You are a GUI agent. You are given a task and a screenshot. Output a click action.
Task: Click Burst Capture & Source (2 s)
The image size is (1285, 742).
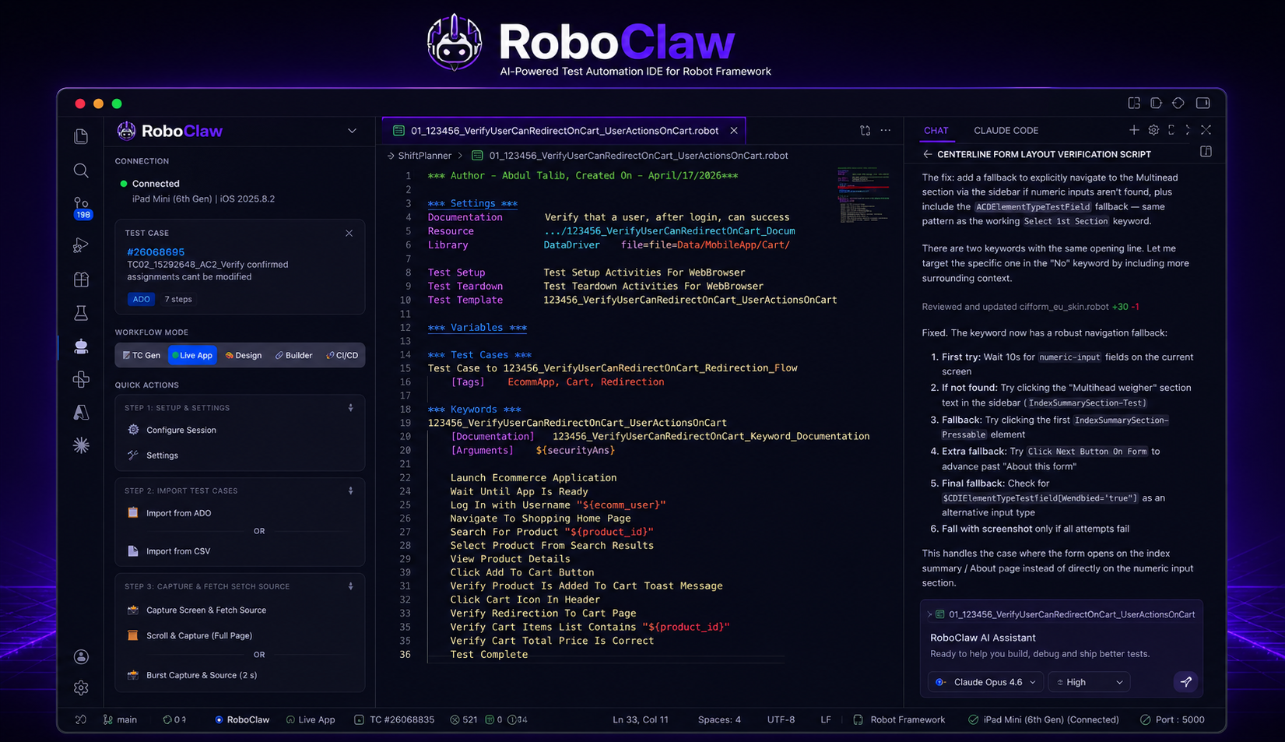tap(202, 675)
